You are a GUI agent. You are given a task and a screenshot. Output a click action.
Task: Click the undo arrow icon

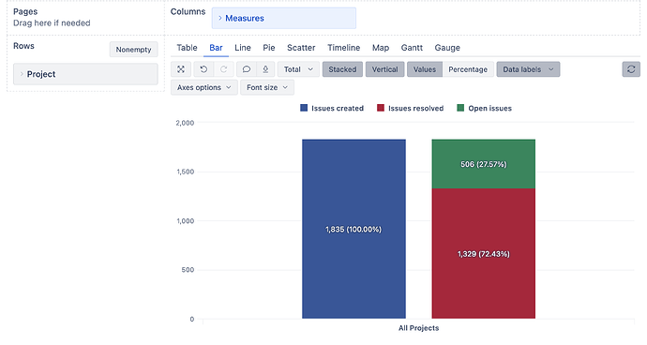pyautogui.click(x=203, y=69)
